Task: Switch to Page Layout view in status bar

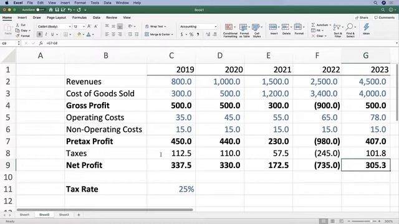Action: coord(332,222)
